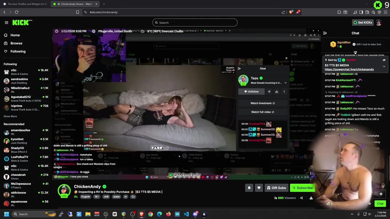Collapse the chat panel with arrow icon
This screenshot has height=219, width=390.
pos(325,33)
